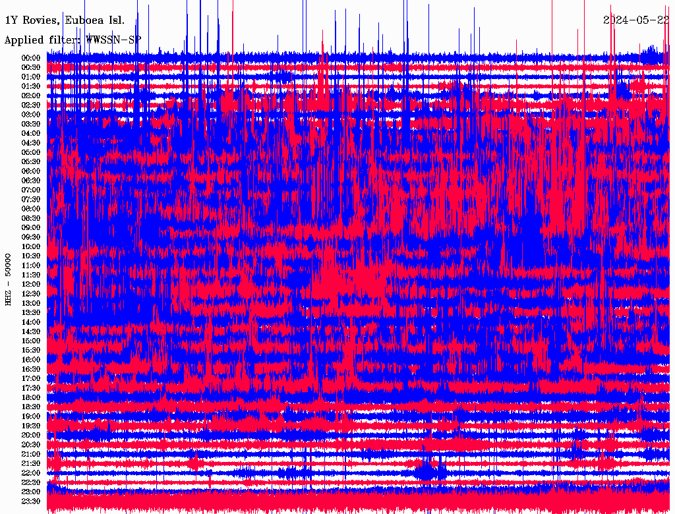Select the 20:00 time label

[31, 435]
